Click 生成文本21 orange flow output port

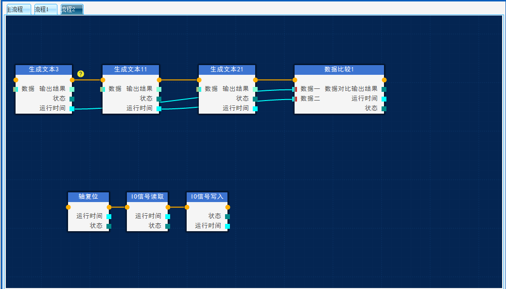click(x=255, y=80)
